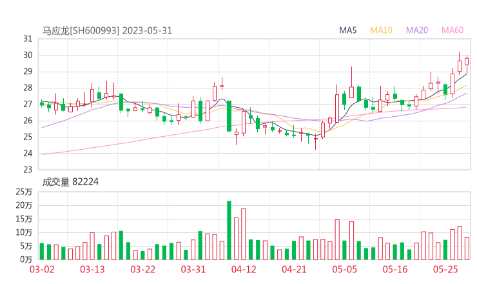Click the price axis value 26

pyautogui.click(x=28, y=121)
